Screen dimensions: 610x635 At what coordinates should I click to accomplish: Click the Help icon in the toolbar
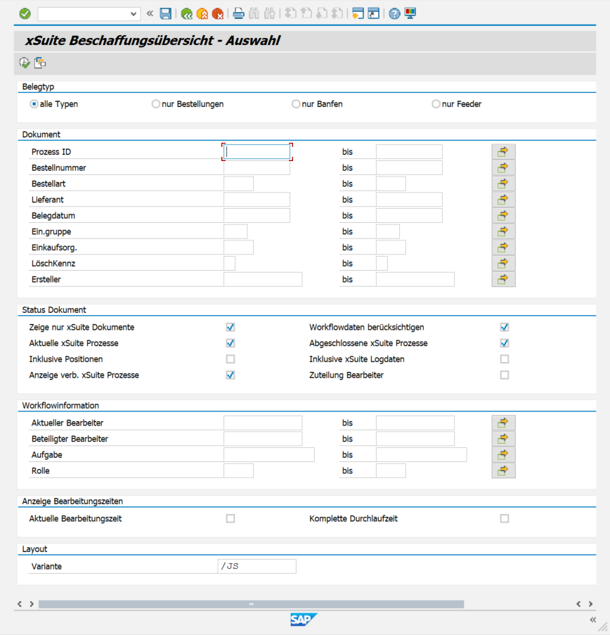pos(393,13)
